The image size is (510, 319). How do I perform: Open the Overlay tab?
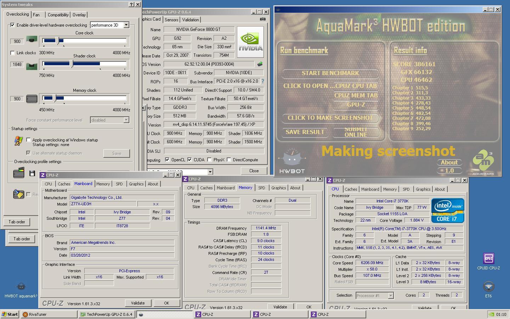[79, 15]
